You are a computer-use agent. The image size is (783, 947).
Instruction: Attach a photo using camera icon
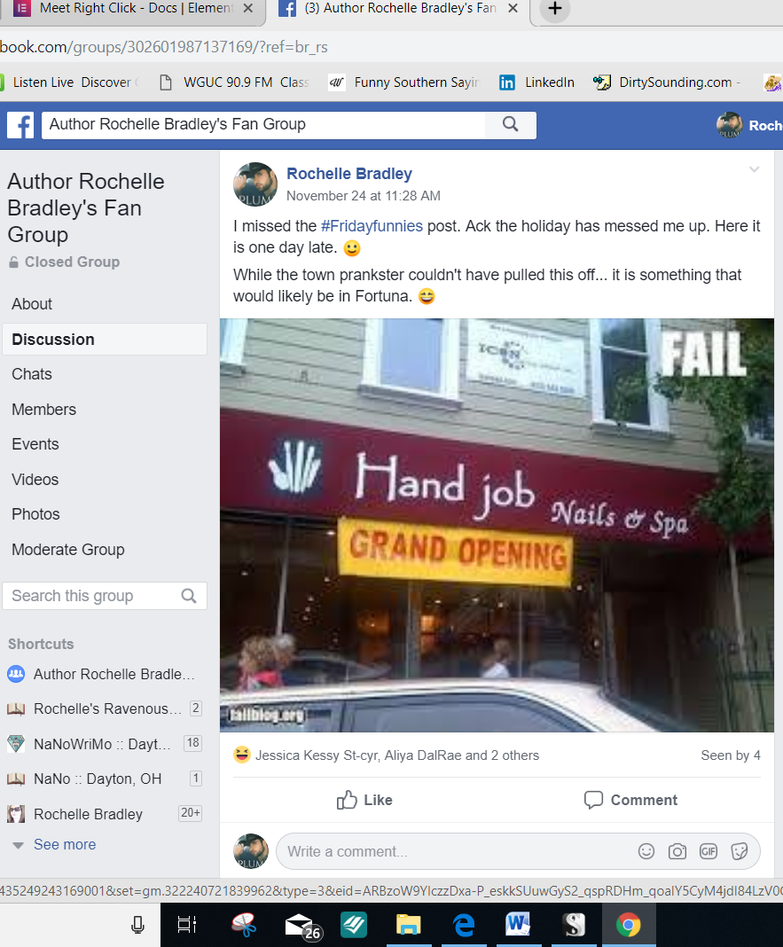(x=677, y=851)
